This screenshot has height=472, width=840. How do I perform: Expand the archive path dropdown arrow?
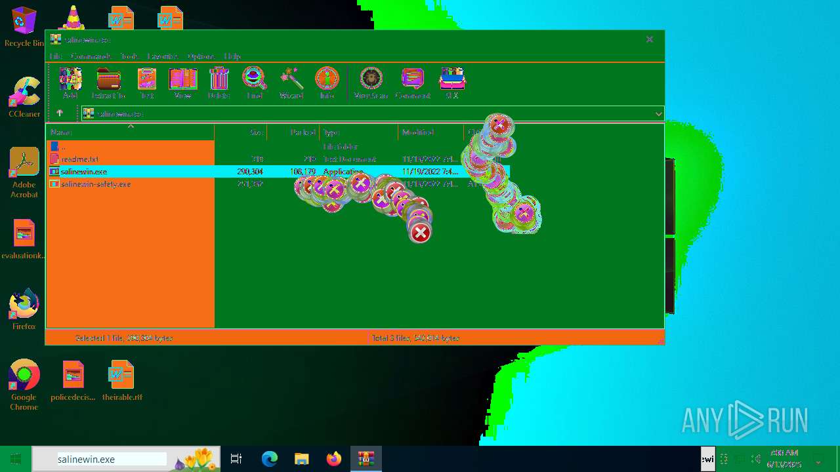click(658, 114)
